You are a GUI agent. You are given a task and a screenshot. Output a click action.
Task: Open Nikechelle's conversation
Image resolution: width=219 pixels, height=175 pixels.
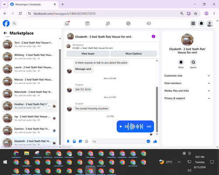[29, 94]
